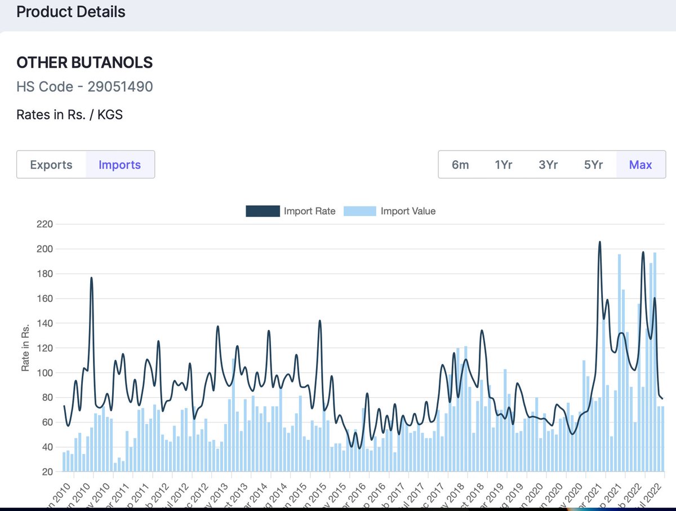Click the Import Value legend label

(x=408, y=211)
